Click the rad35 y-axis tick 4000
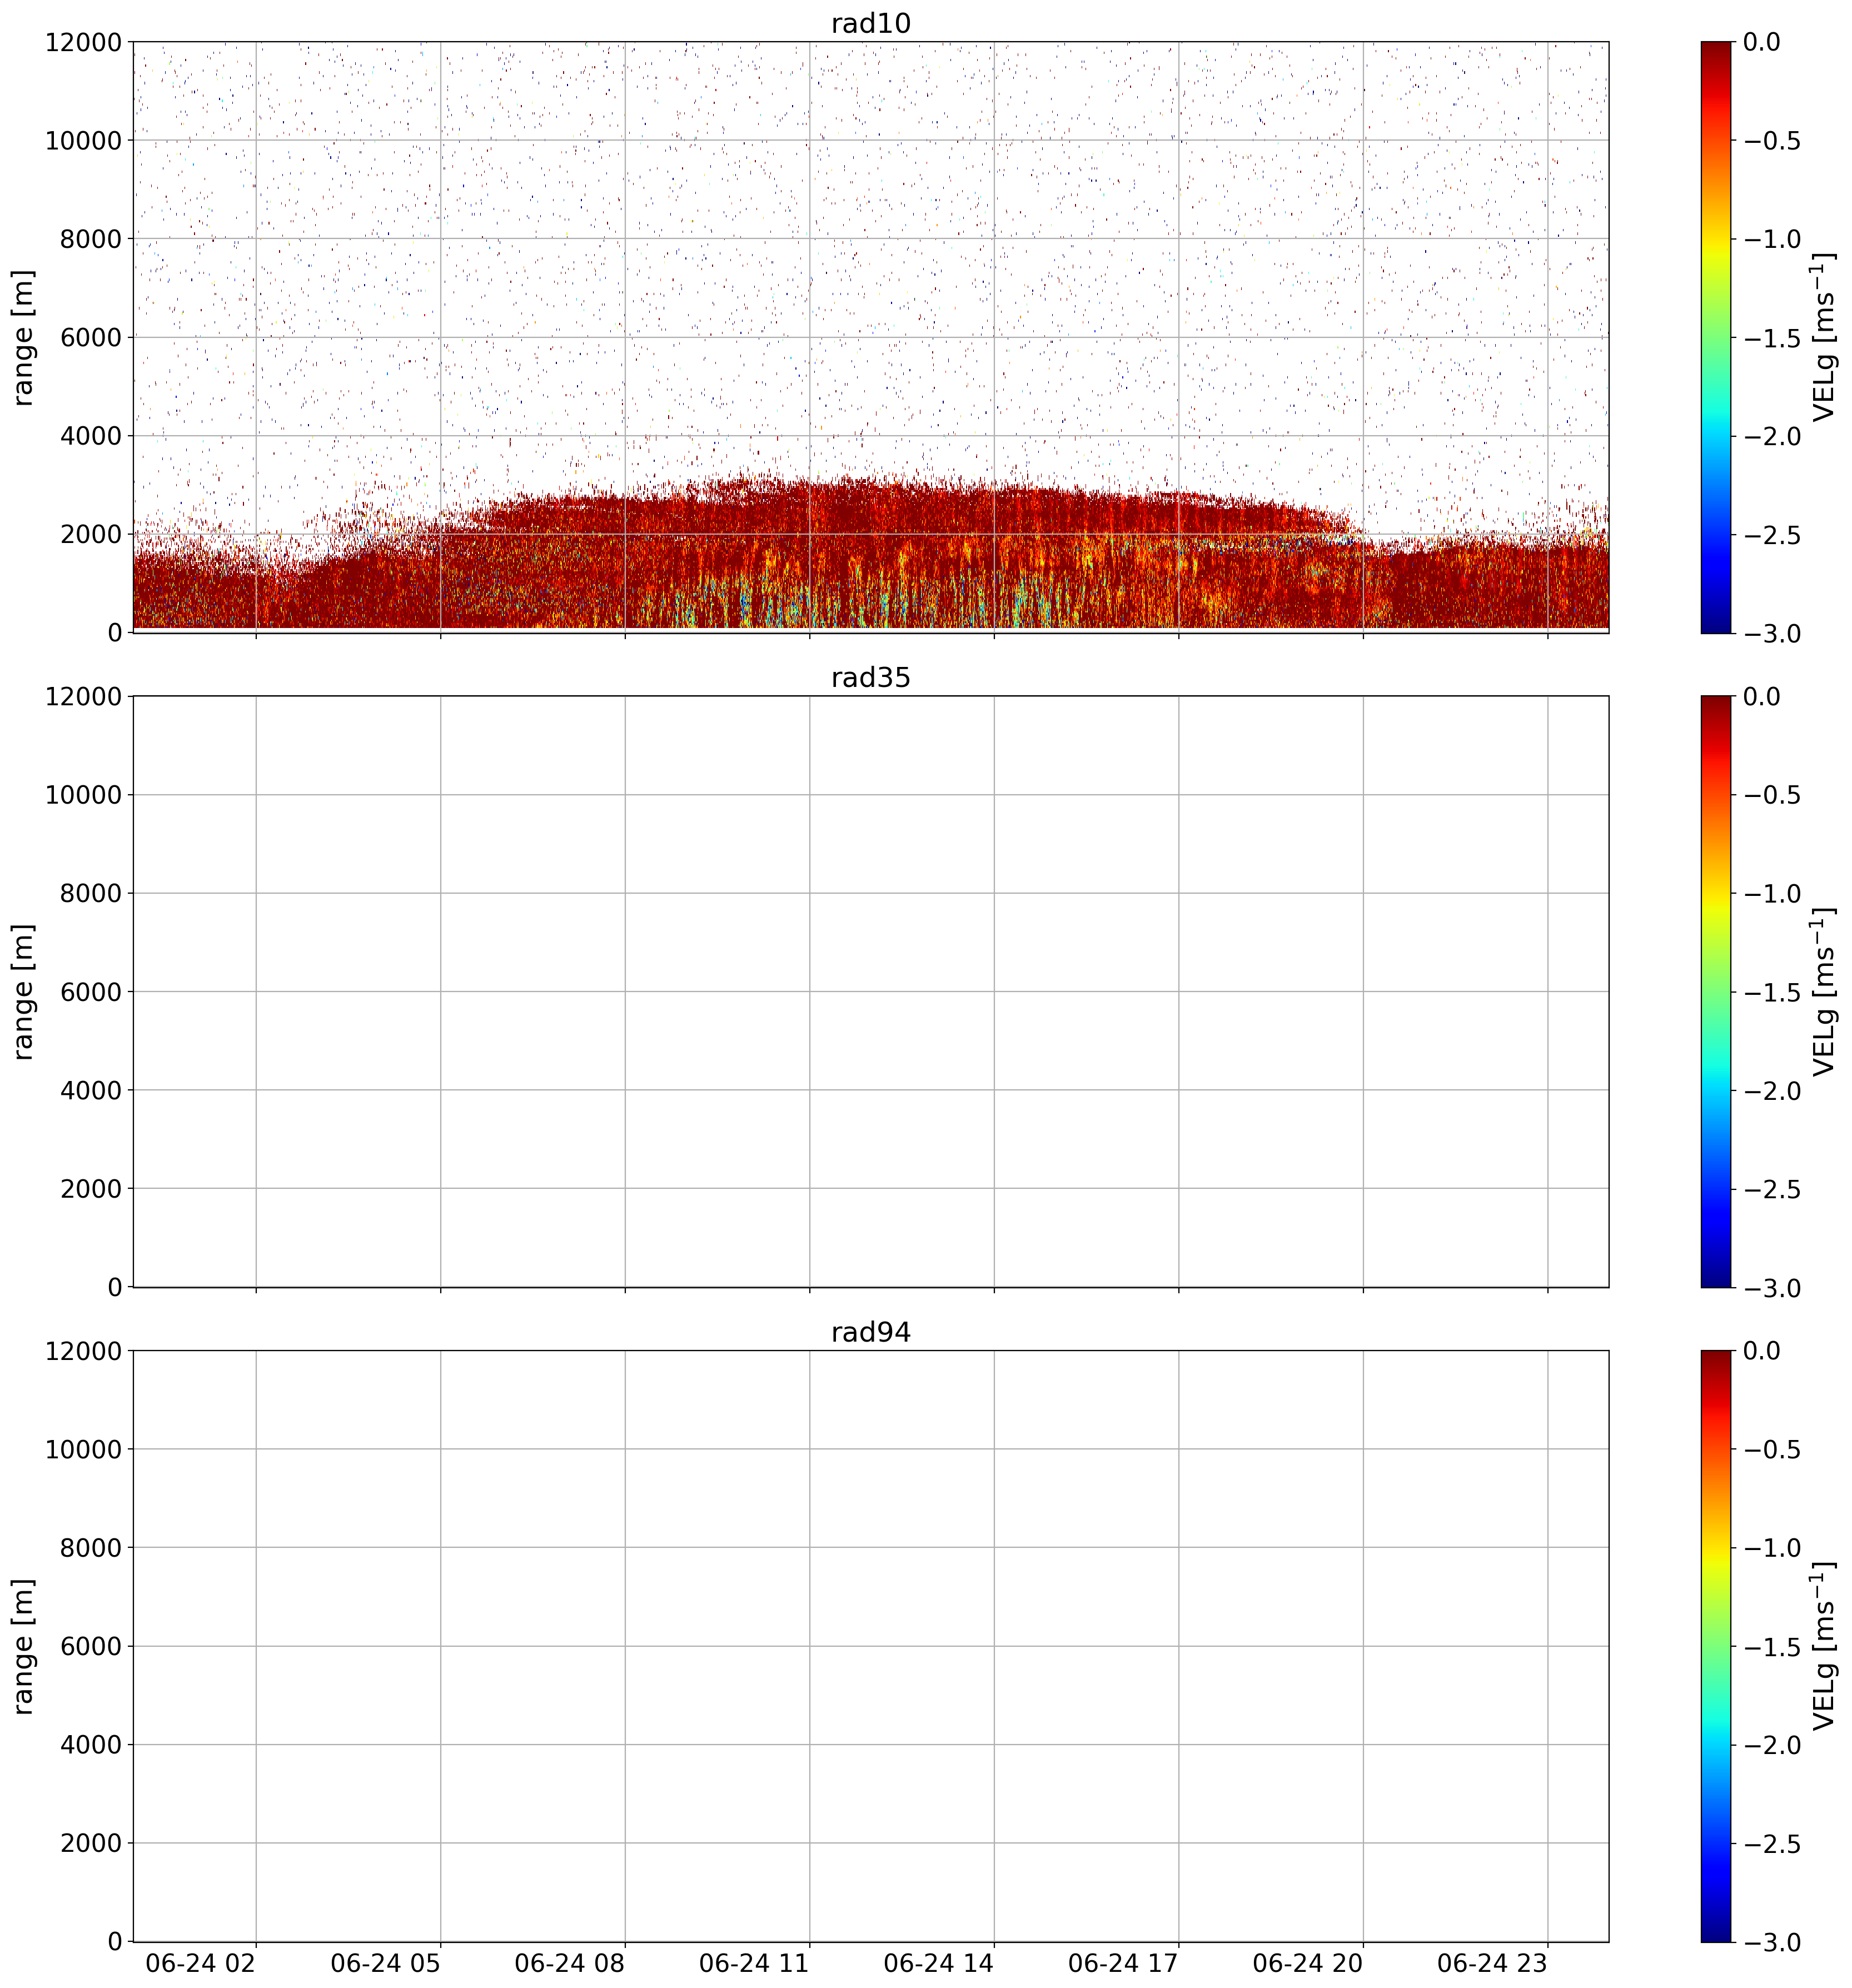This screenshot has width=1852, height=1988. coord(90,1090)
